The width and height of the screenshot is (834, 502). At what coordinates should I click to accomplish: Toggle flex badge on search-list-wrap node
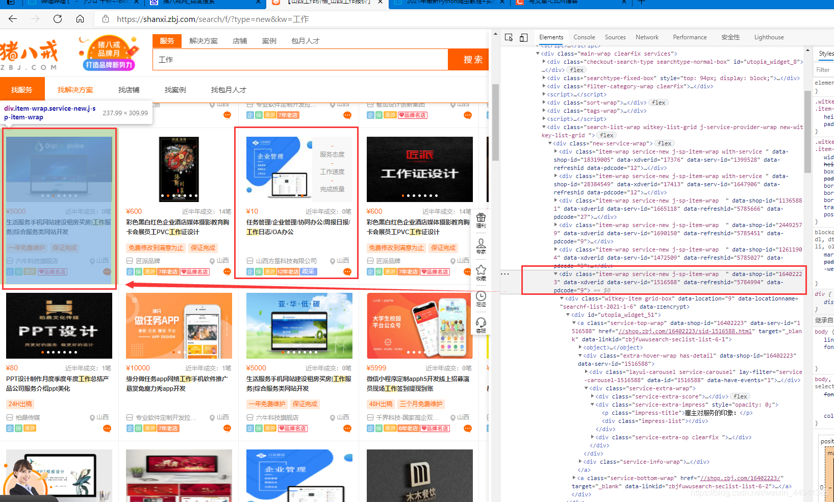606,135
